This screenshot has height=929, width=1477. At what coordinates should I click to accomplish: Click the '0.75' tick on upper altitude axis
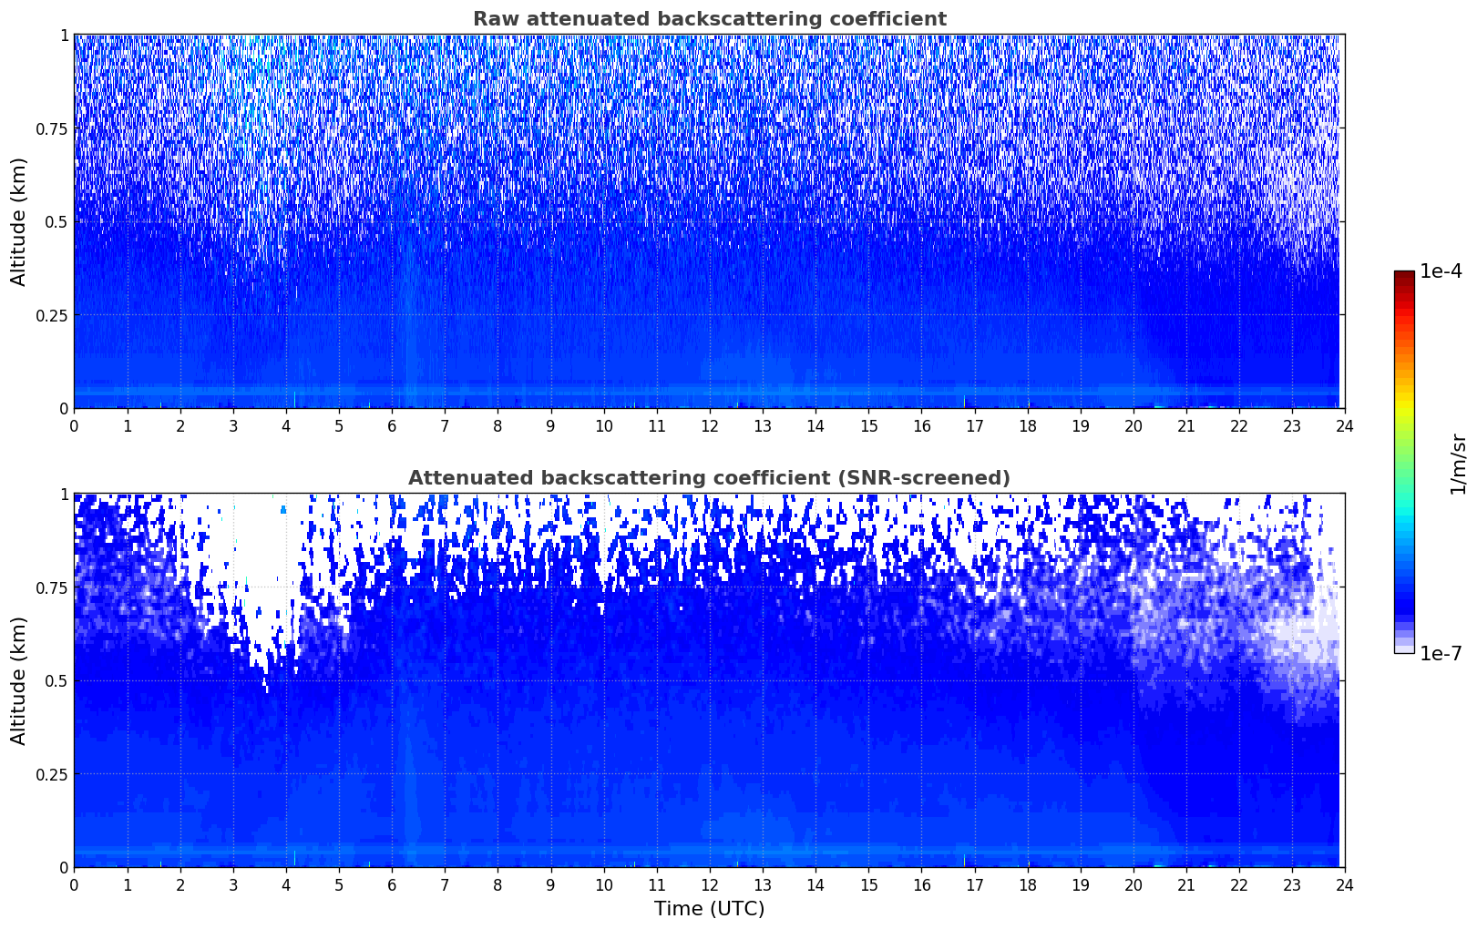pyautogui.click(x=51, y=129)
